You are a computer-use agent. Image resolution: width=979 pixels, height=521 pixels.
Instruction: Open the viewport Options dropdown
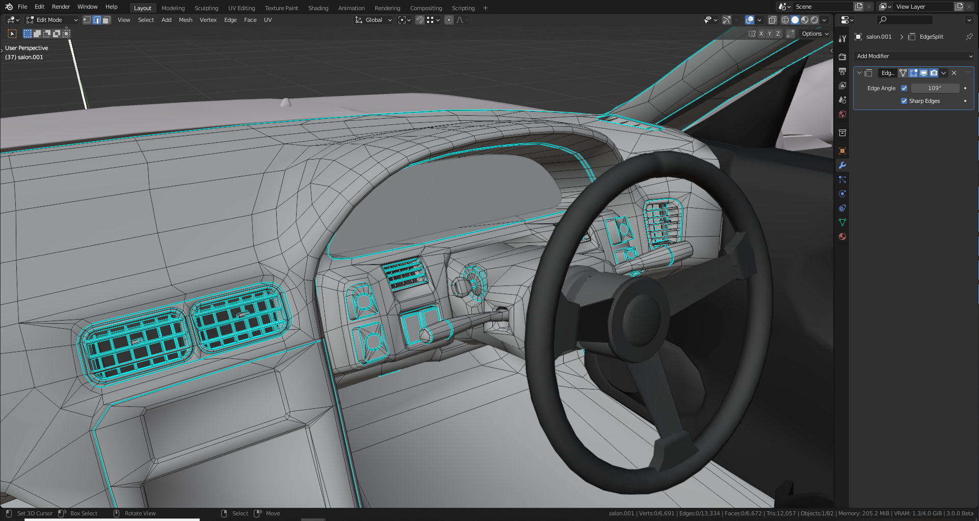pyautogui.click(x=815, y=34)
